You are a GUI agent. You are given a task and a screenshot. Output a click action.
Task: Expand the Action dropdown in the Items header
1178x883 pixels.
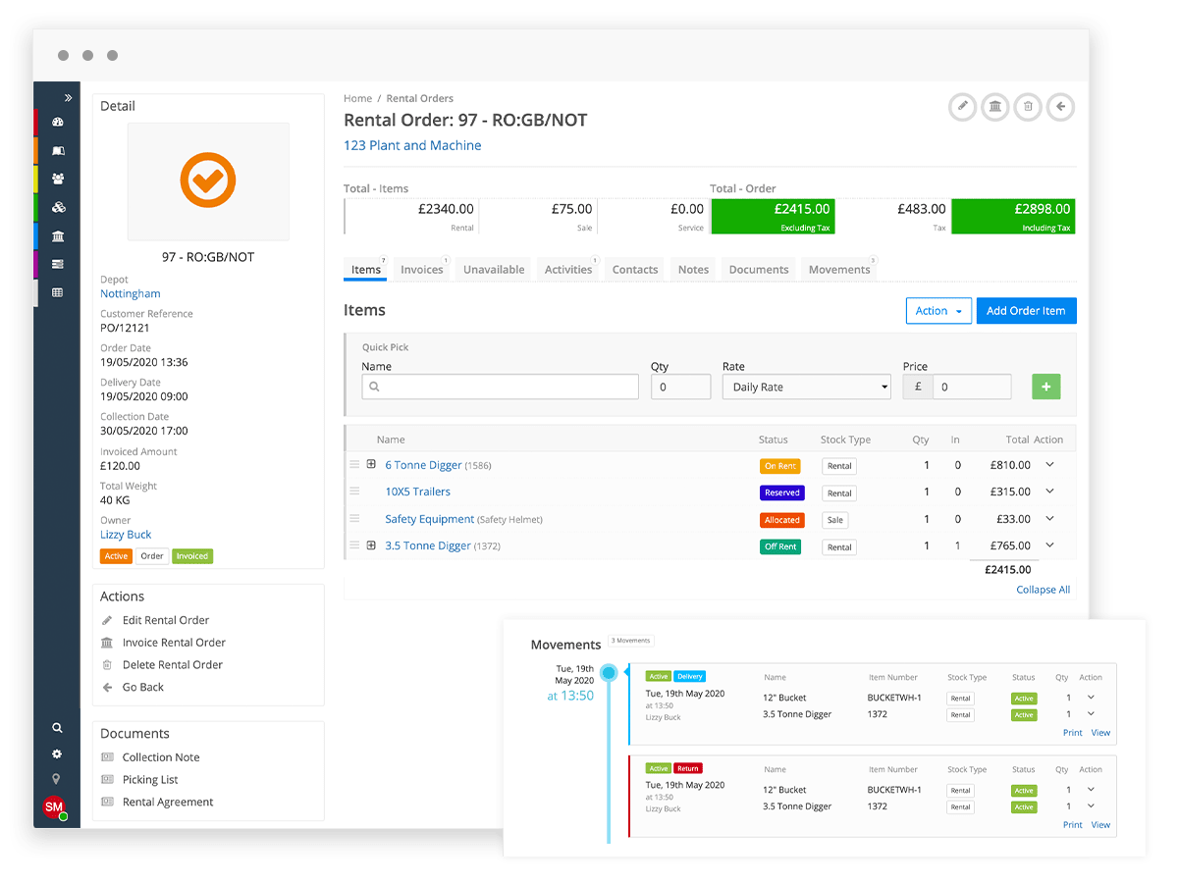938,310
